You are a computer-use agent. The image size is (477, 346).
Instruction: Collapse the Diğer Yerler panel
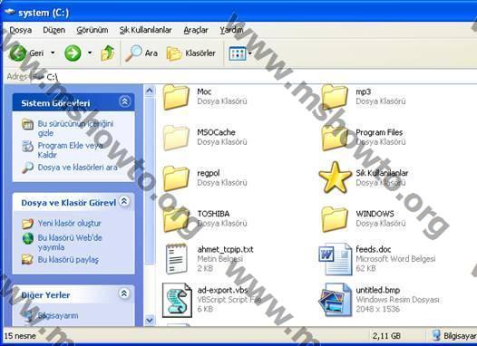point(124,293)
